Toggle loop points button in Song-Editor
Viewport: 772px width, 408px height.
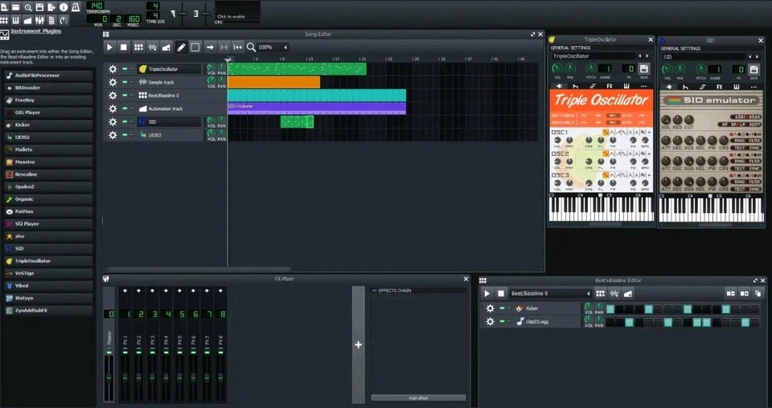click(x=224, y=47)
